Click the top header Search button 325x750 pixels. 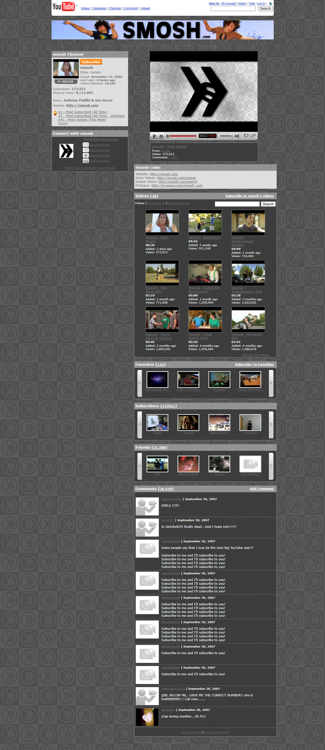pos(265,8)
